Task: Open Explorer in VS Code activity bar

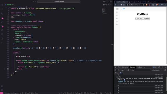Action: tap(2, 5)
